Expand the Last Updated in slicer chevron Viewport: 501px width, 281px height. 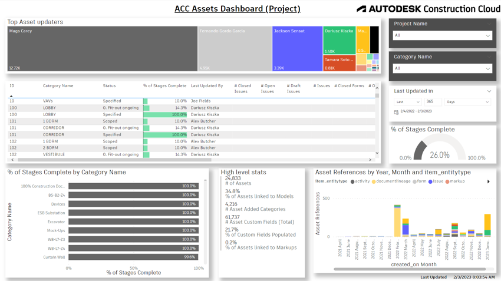(x=489, y=91)
